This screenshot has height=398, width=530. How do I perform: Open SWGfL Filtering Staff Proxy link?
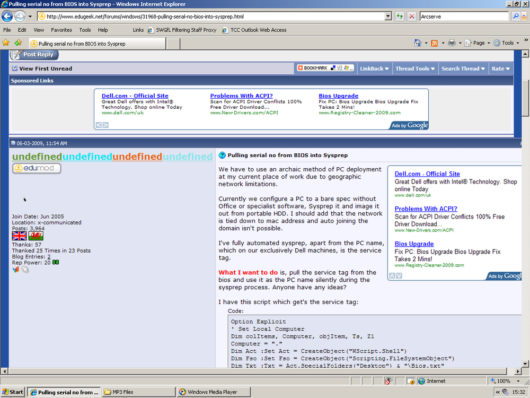coord(182,30)
